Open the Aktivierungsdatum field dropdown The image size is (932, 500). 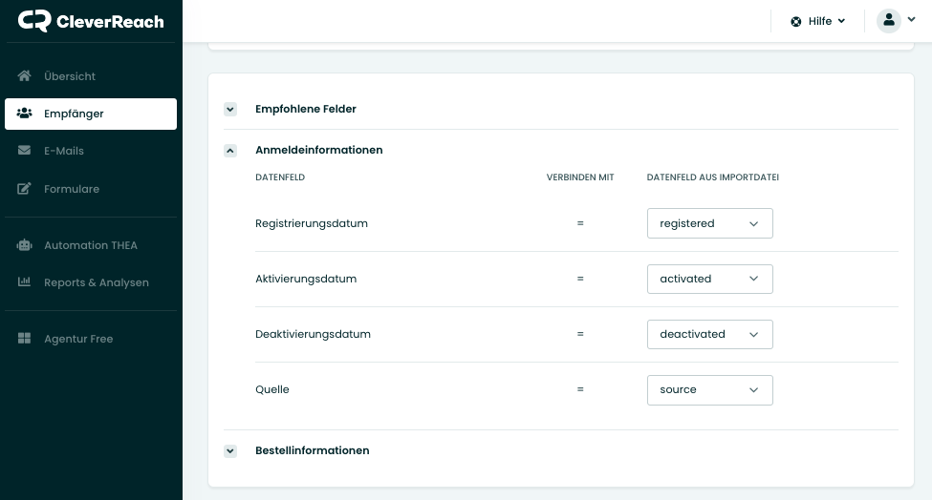709,279
